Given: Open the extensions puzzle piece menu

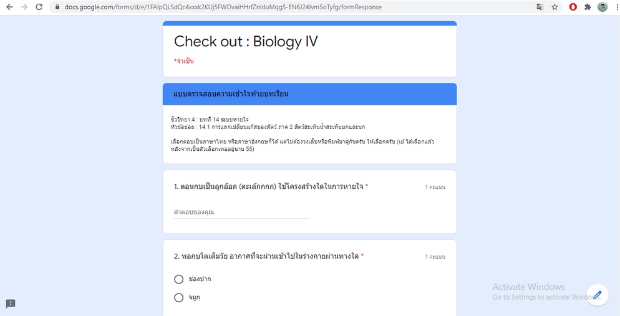Looking at the screenshot, I should [x=588, y=7].
